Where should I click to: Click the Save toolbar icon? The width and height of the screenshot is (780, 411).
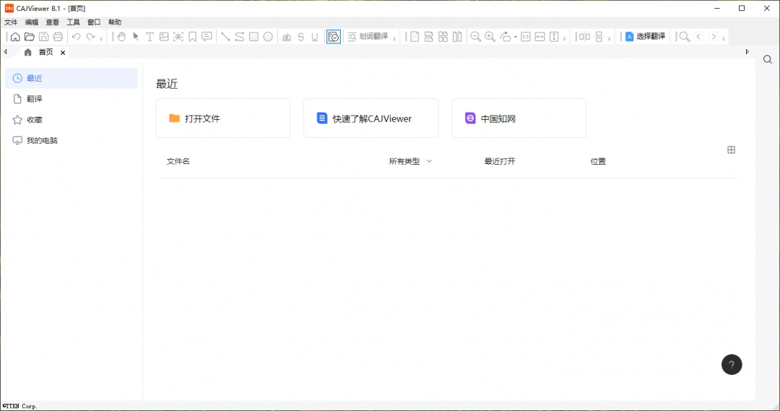pos(44,37)
